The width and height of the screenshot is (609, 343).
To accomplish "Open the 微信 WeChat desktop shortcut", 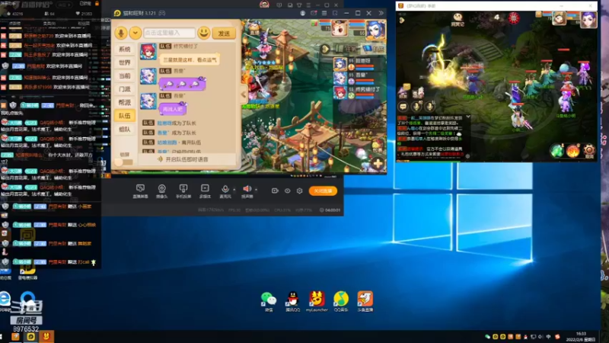I will pyautogui.click(x=269, y=302).
